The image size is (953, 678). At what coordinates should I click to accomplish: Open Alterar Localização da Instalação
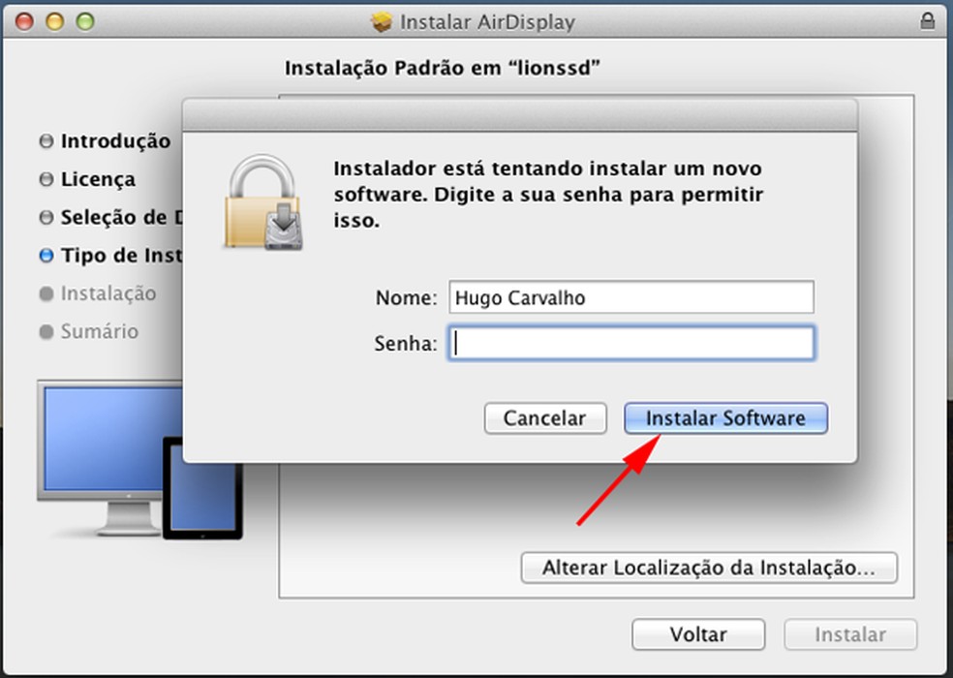tap(709, 568)
